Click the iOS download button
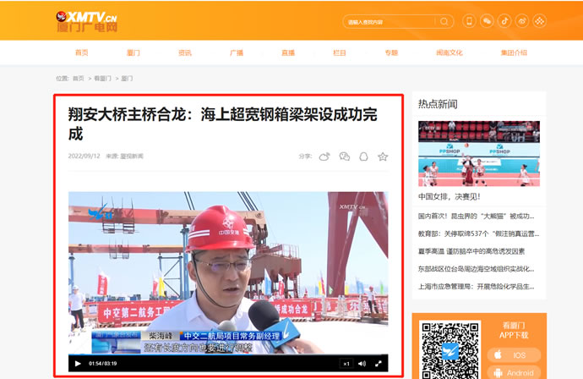This screenshot has width=583, height=379. pyautogui.click(x=515, y=355)
